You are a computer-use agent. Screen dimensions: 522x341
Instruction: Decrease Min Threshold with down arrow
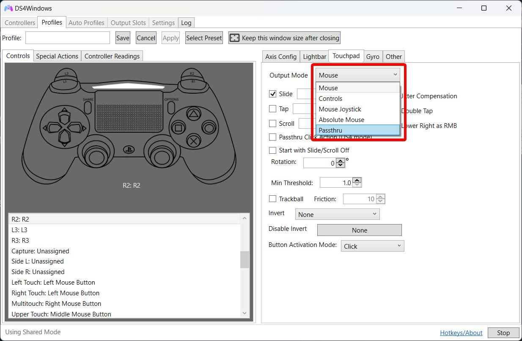point(357,185)
